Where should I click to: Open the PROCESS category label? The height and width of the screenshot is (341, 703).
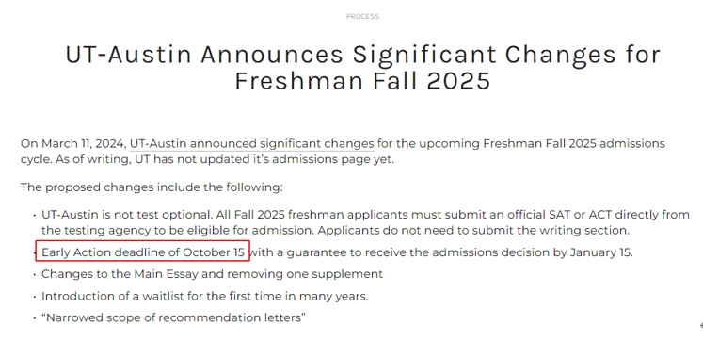362,16
